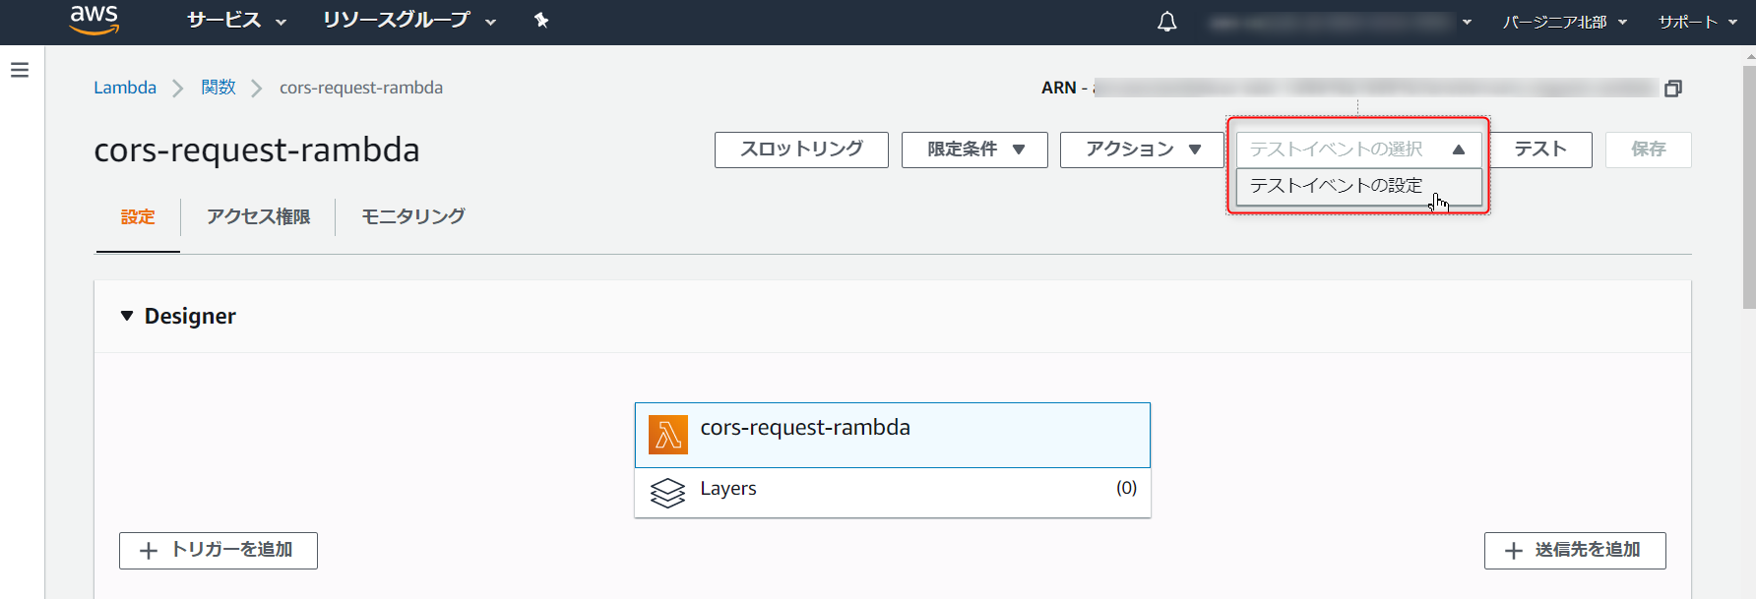This screenshot has height=599, width=1756.
Task: Click the pin shortcut icon
Action: tap(540, 21)
